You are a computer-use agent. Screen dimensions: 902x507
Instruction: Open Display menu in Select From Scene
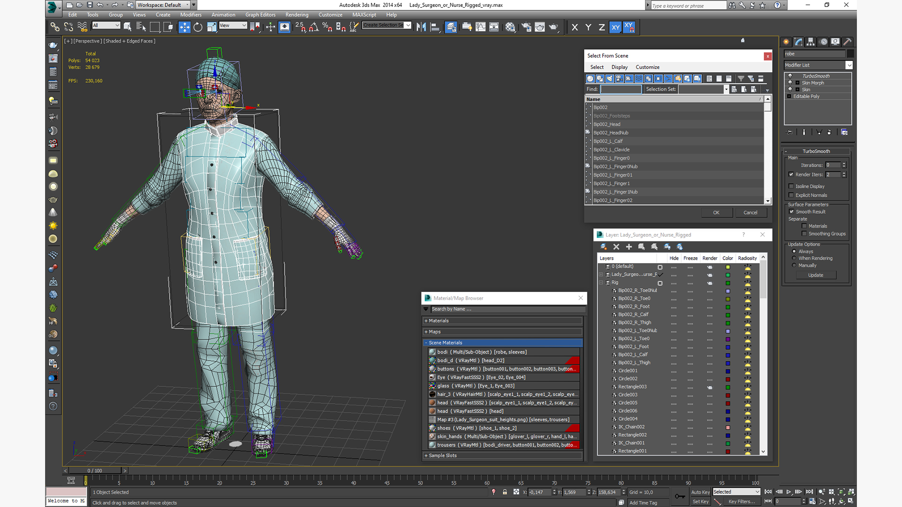(619, 67)
